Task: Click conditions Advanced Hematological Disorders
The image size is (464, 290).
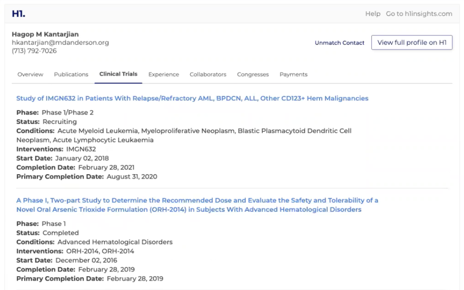Action: click(115, 242)
